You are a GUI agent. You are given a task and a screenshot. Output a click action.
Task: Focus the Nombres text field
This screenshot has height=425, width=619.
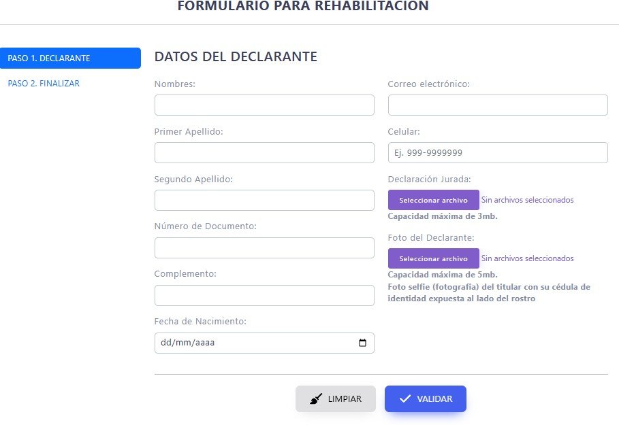point(264,105)
